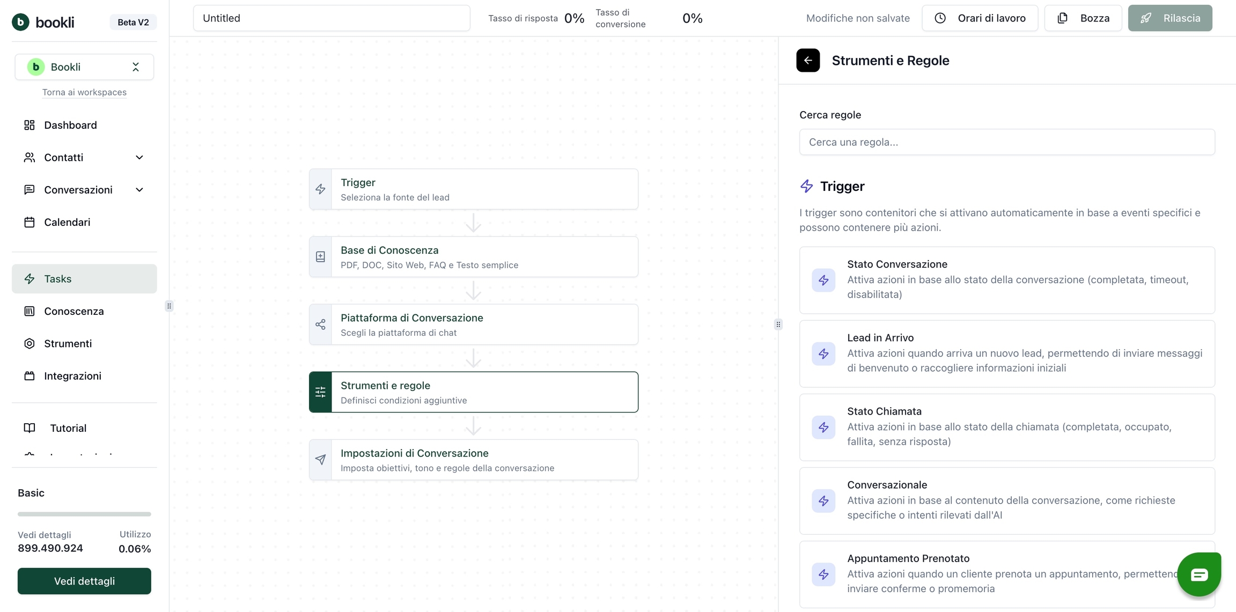Click the Stato Conversazione lightning icon

[x=823, y=280]
